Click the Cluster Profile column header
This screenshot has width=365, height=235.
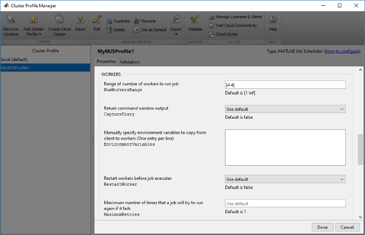point(46,51)
